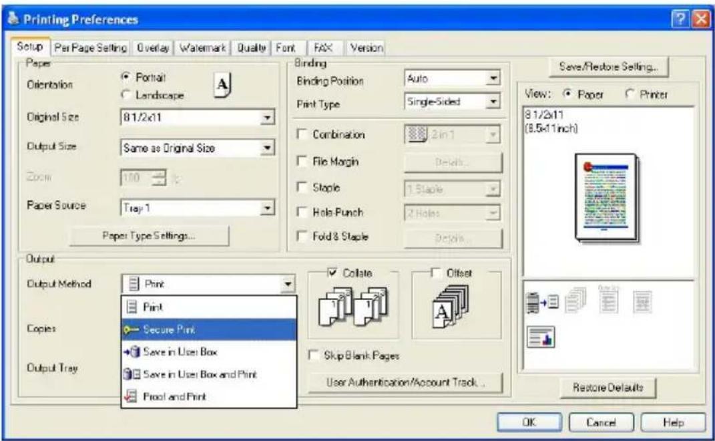Click Paper Type Settings button

coord(149,236)
